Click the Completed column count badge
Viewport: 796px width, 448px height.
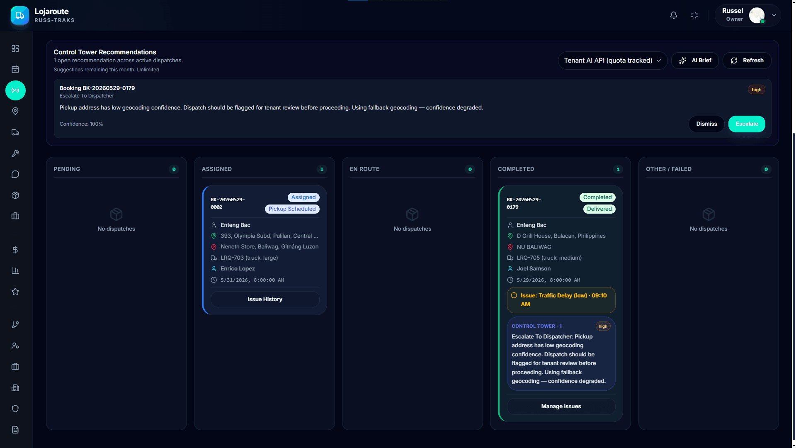[x=618, y=169]
